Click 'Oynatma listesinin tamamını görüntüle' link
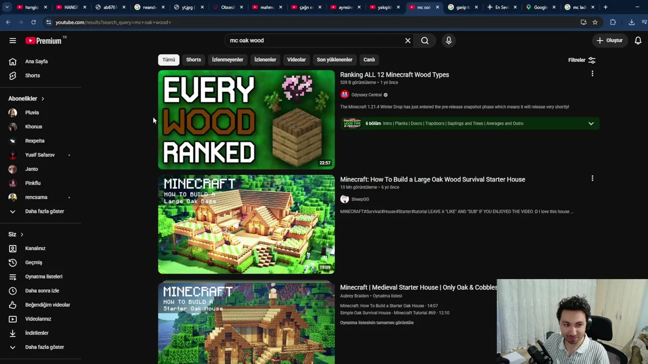The image size is (648, 364). click(377, 323)
